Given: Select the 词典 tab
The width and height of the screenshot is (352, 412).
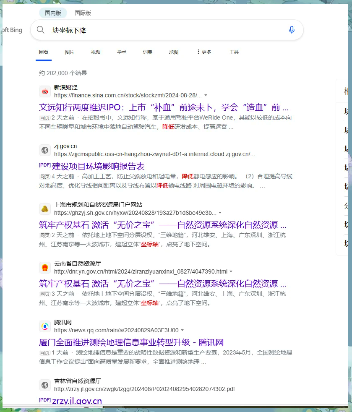Looking at the screenshot, I should (148, 52).
